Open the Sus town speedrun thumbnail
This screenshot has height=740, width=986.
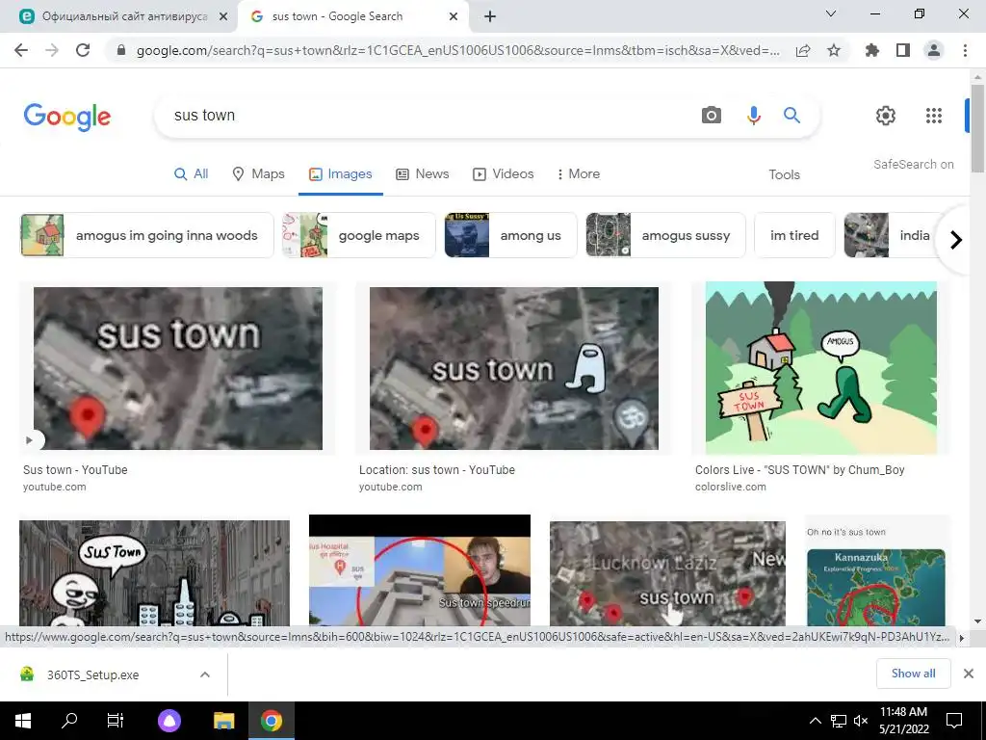coord(420,570)
